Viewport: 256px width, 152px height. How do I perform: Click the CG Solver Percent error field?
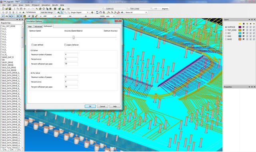click(71, 59)
